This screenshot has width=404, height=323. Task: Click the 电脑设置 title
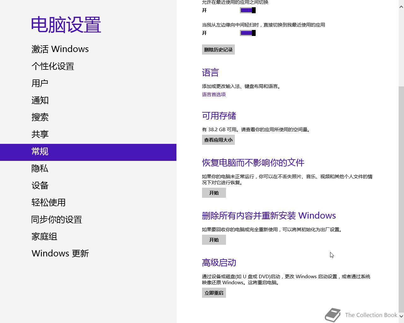tap(66, 25)
